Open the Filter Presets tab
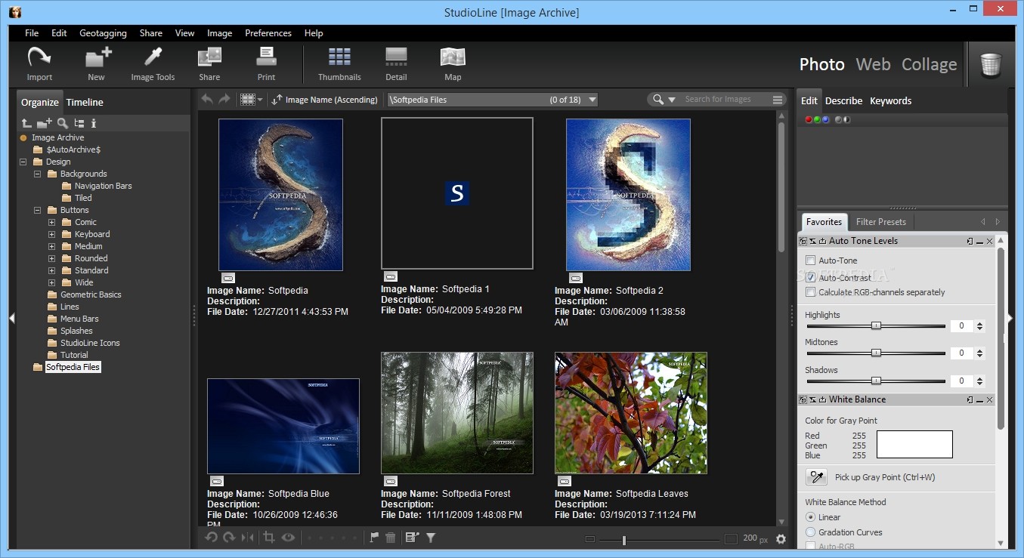The image size is (1024, 558). click(881, 222)
